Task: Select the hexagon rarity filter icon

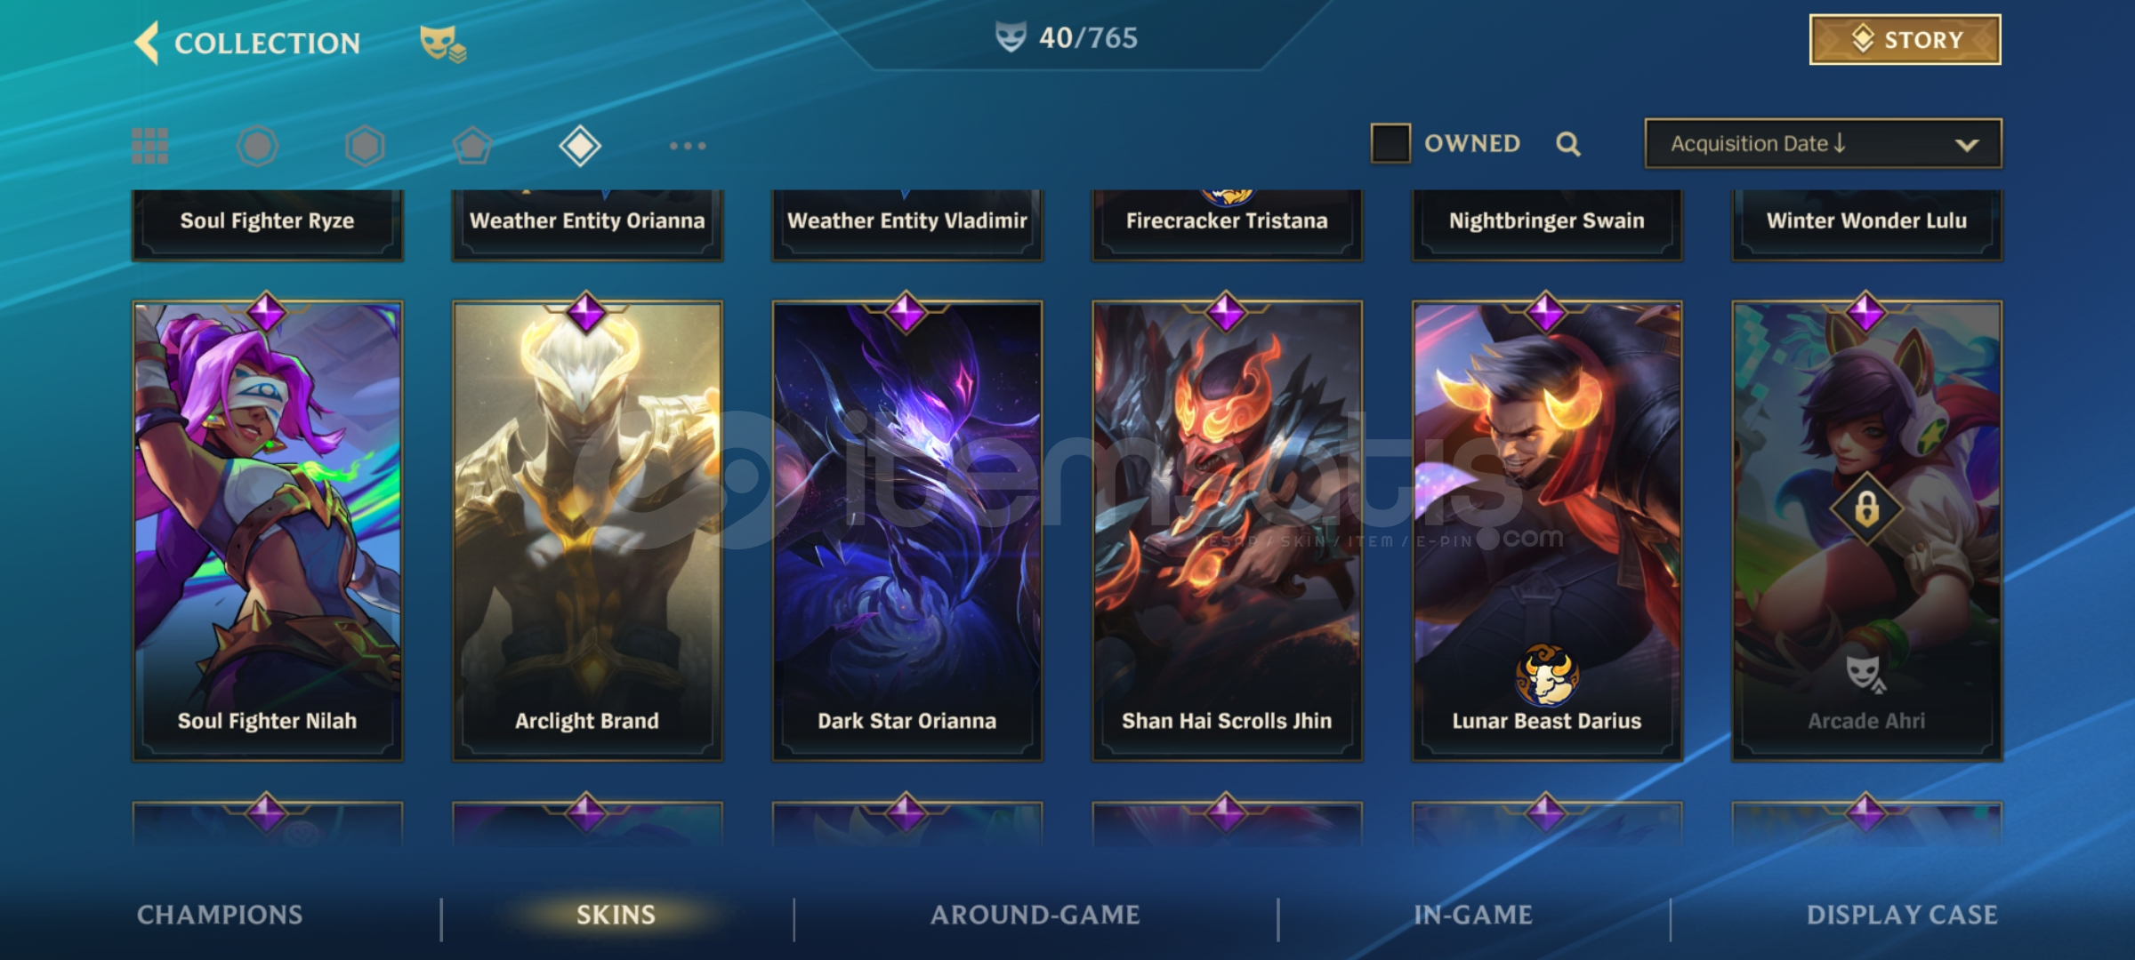Action: click(365, 146)
